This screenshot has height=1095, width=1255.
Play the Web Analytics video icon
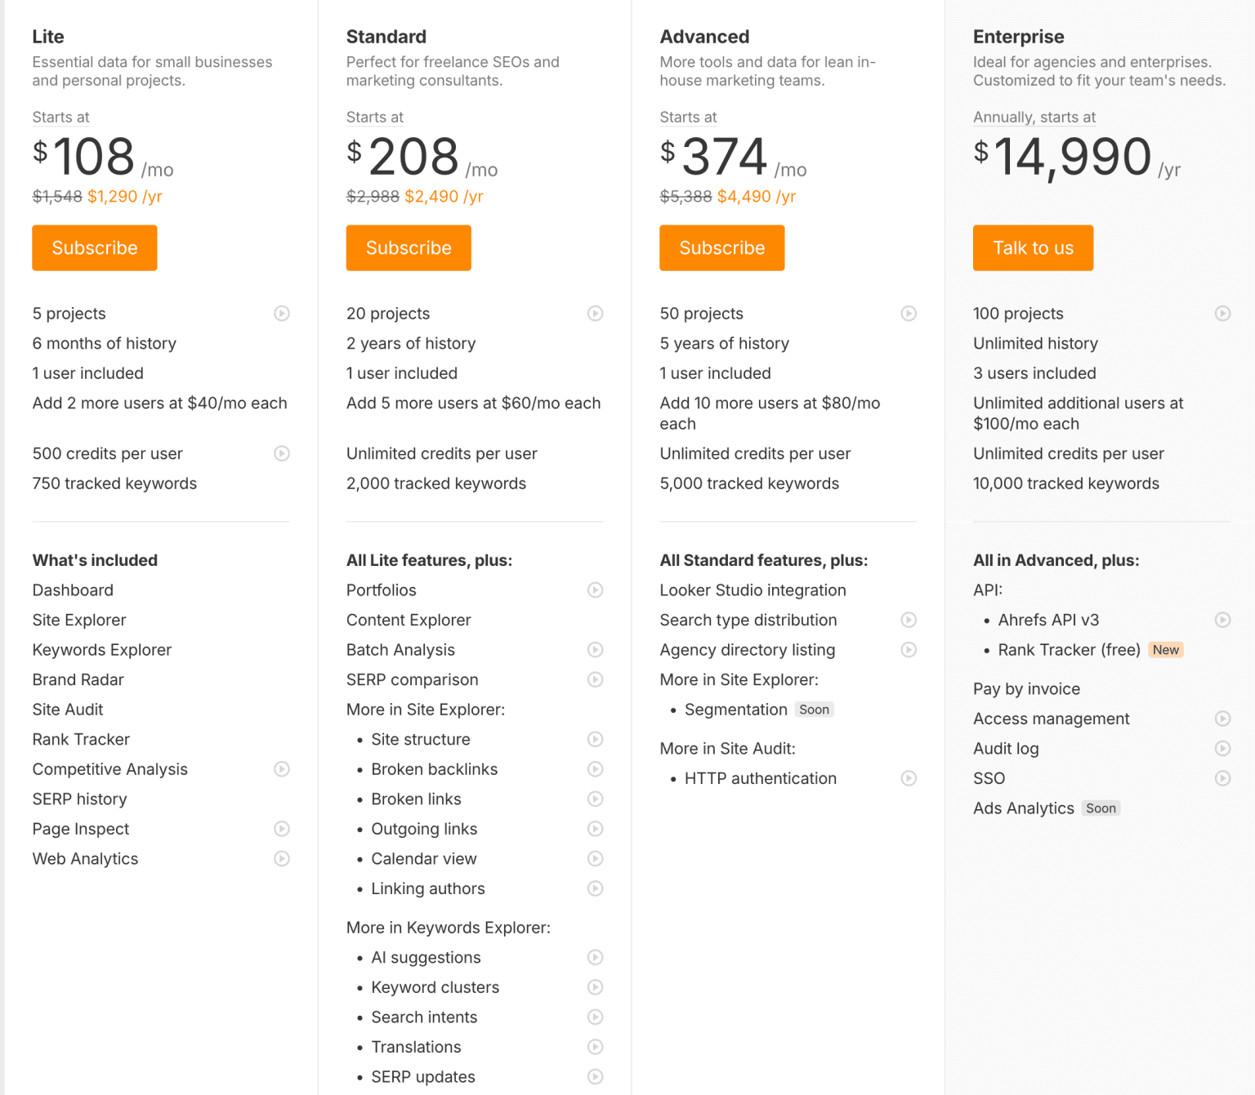282,859
